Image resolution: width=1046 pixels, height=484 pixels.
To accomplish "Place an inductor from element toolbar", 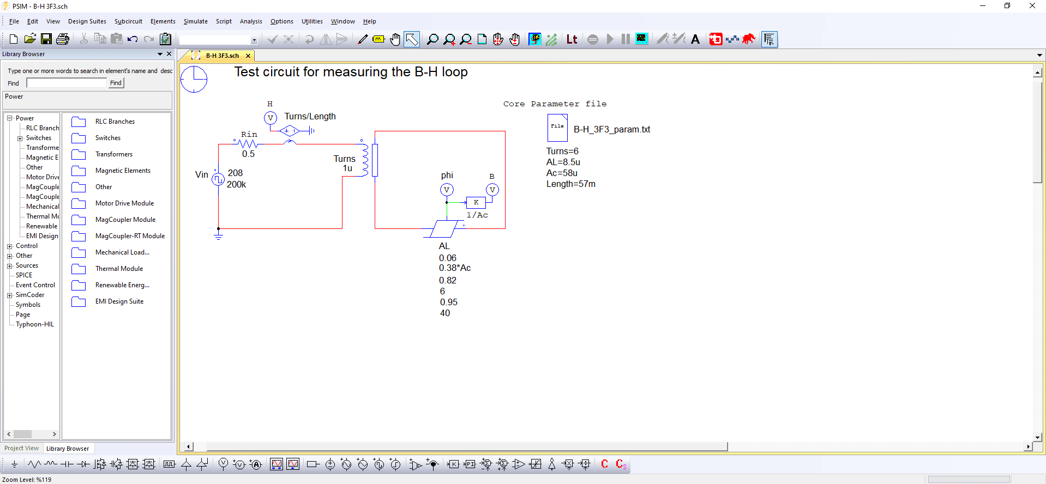I will click(51, 464).
